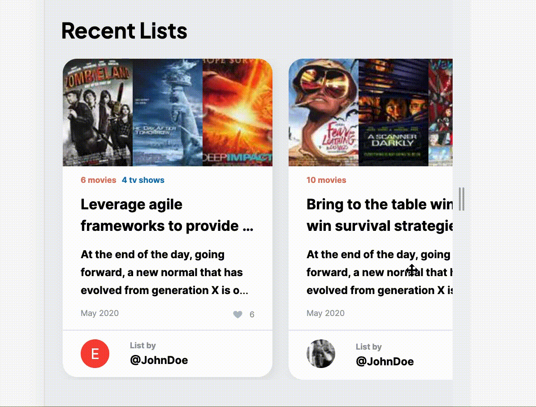The height and width of the screenshot is (407, 536).
Task: Open the "Leverage agile frameworks" list title
Action: [x=167, y=215]
